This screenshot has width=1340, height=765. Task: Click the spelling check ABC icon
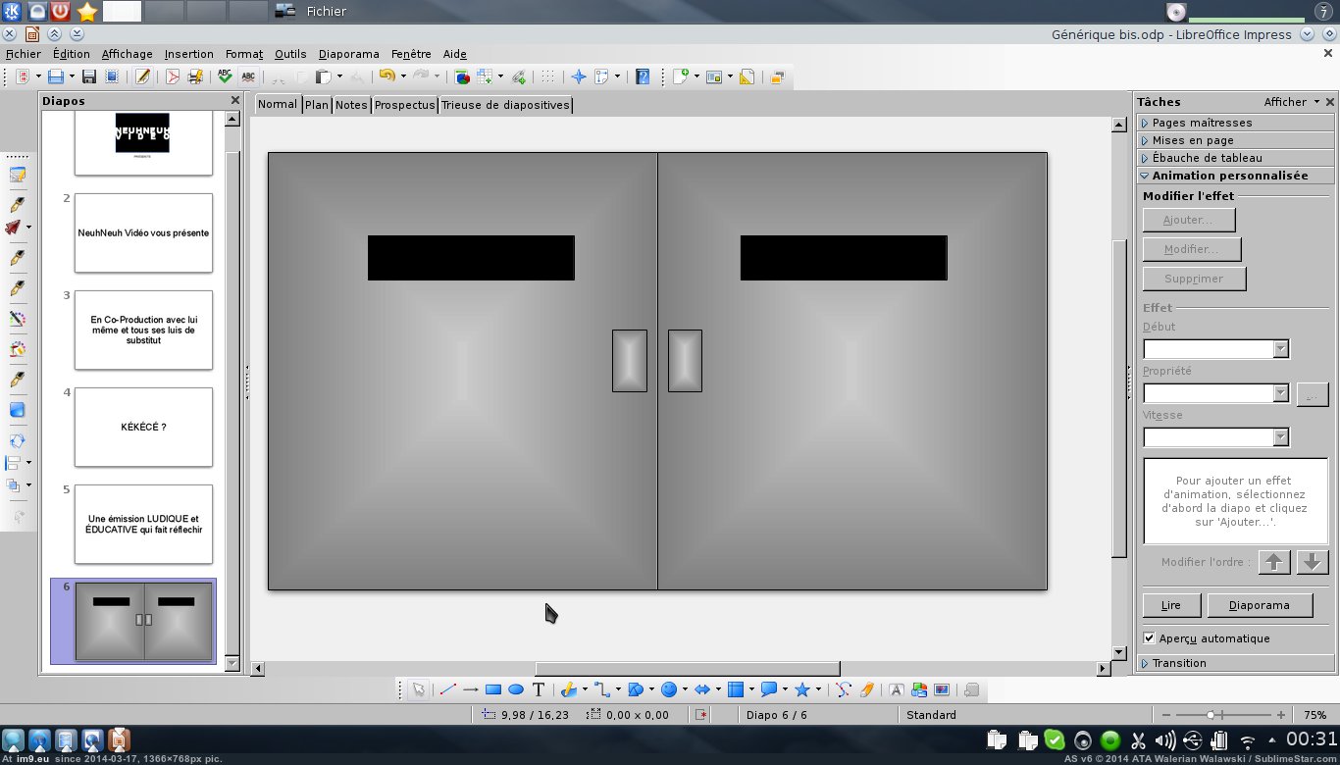click(225, 76)
